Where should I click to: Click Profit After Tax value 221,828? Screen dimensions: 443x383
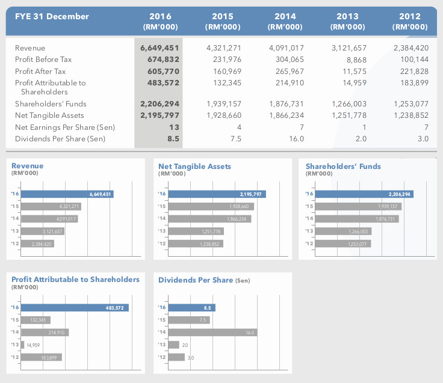click(x=415, y=72)
